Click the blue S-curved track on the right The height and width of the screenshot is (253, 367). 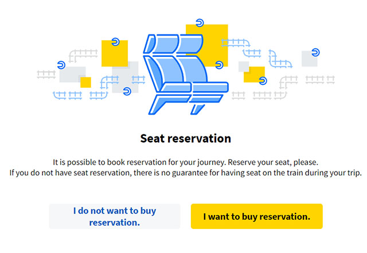point(280,59)
